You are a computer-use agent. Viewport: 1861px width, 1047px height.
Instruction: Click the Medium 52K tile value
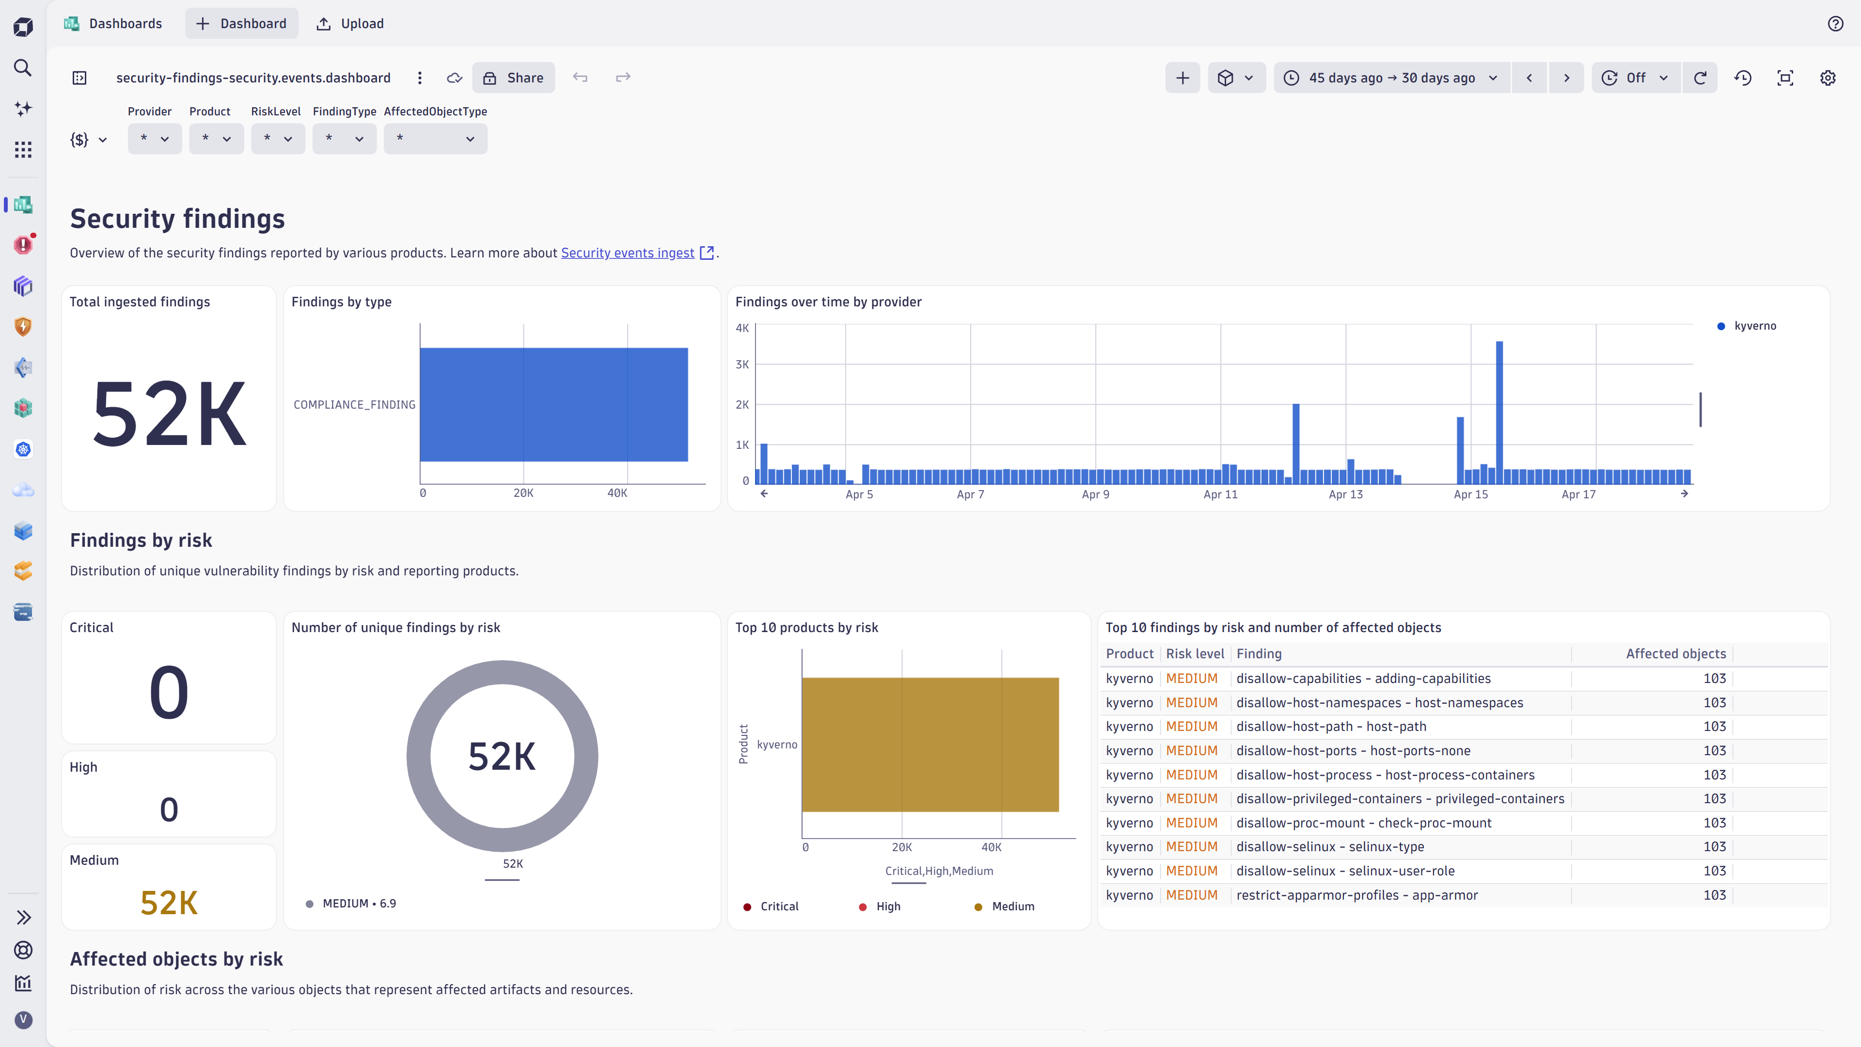pyautogui.click(x=169, y=903)
